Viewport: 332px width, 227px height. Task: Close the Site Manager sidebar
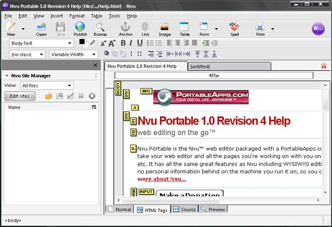click(95, 65)
